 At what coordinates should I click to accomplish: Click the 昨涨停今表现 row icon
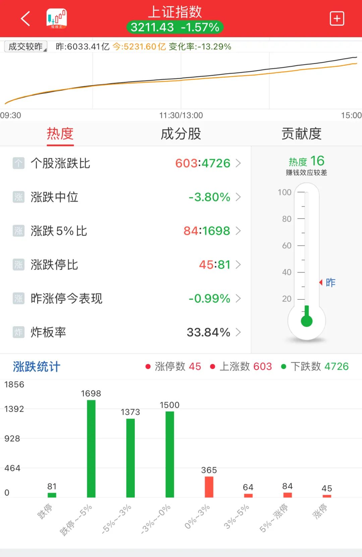click(18, 298)
